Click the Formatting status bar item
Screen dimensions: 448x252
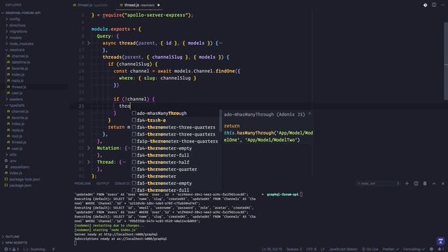point(414,249)
